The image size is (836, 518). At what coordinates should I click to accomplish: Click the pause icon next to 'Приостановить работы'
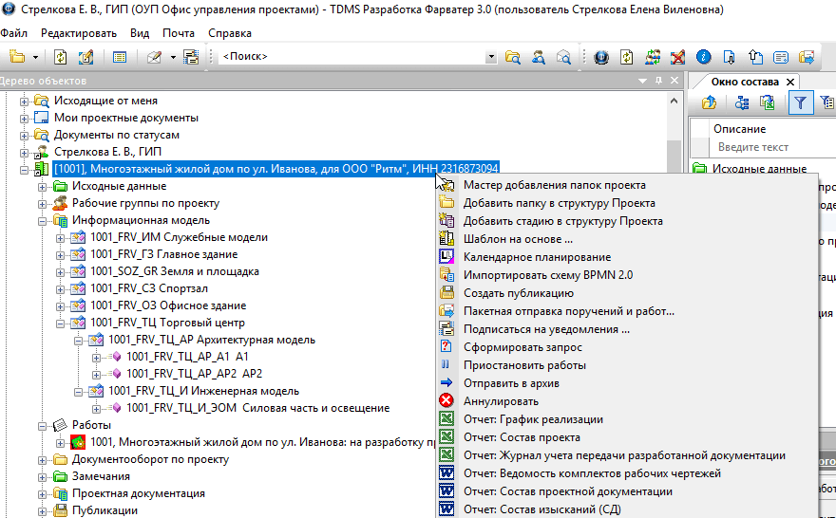(446, 365)
